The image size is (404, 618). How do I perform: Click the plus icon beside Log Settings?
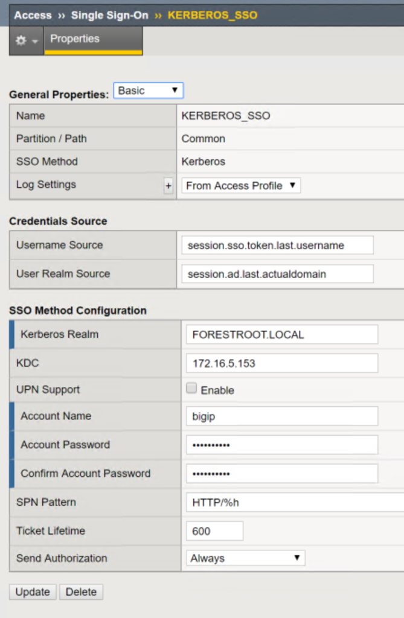168,186
